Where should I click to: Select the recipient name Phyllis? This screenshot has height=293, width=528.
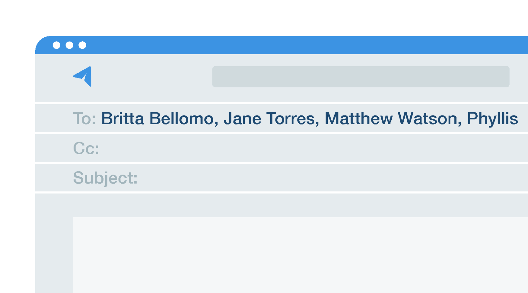point(492,118)
